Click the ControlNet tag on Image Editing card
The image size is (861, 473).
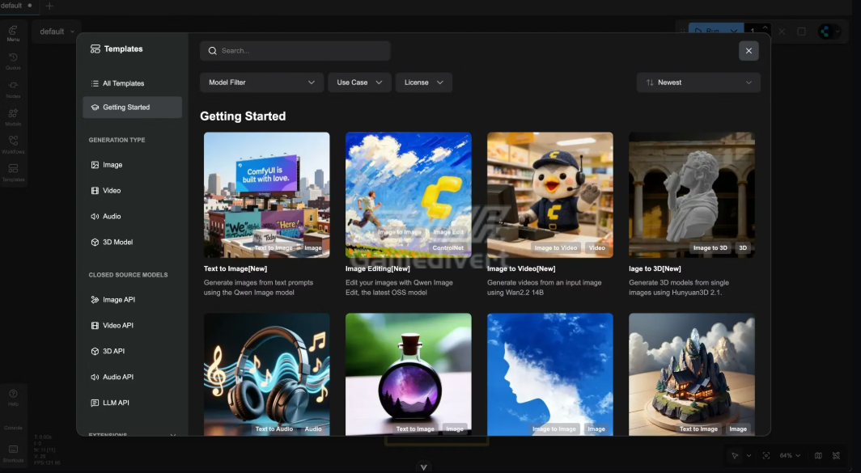click(448, 248)
